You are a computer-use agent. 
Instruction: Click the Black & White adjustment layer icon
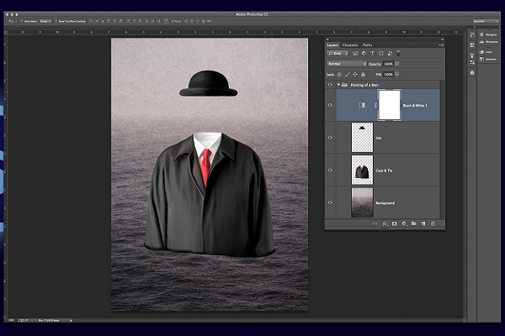click(362, 105)
